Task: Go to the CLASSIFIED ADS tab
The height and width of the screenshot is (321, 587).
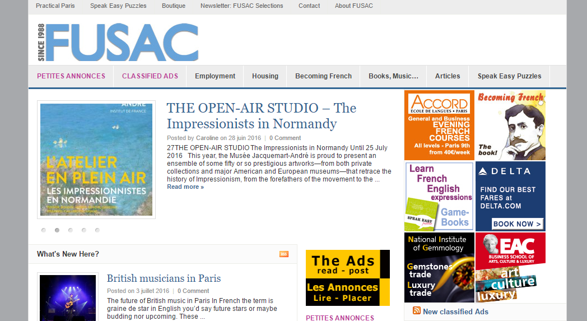Action: pyautogui.click(x=150, y=76)
